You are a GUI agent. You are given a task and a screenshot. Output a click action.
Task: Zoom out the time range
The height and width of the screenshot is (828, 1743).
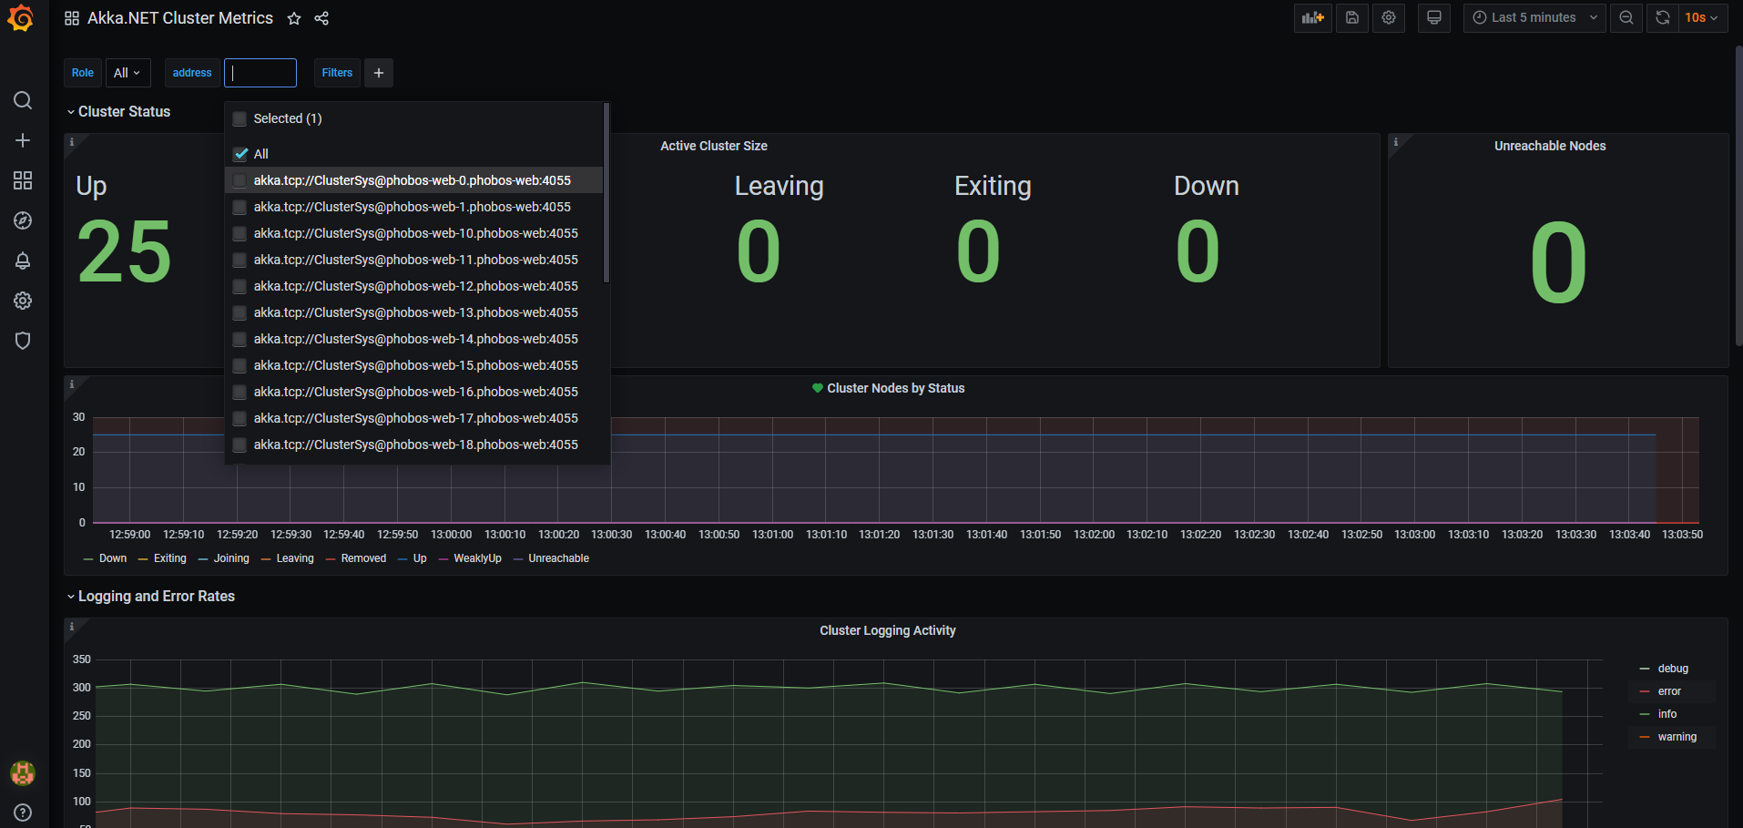(1626, 17)
